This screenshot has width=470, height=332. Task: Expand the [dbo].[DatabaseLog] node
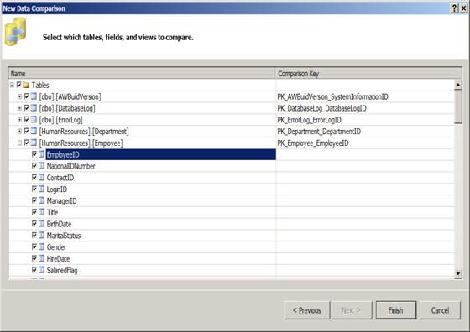[x=19, y=108]
